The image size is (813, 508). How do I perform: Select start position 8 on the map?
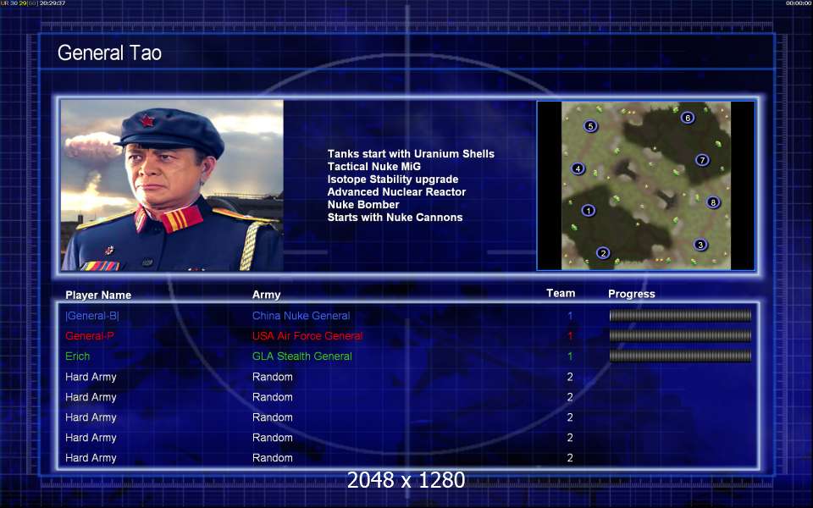(713, 202)
